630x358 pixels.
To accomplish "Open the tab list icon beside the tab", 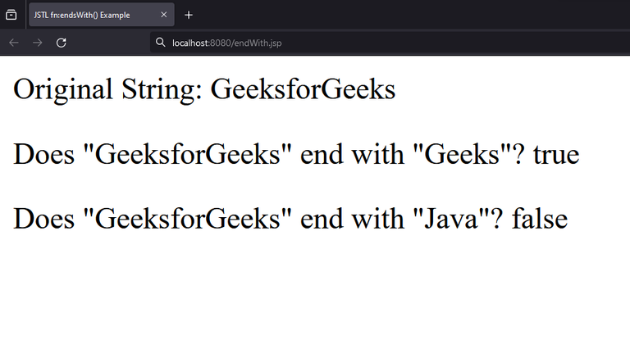I will [x=11, y=15].
